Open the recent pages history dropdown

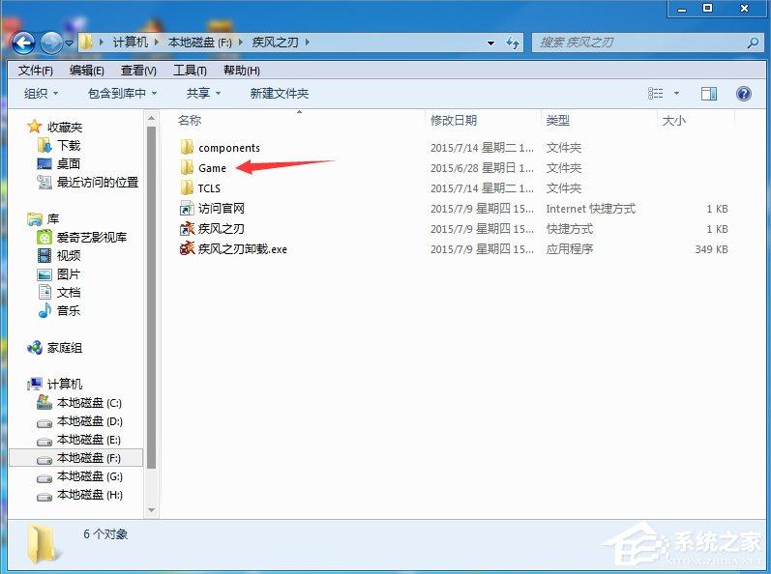70,43
